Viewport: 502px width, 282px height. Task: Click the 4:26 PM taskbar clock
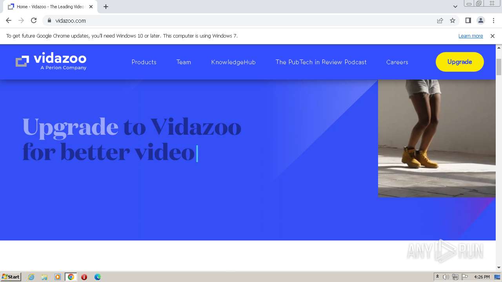[482, 277]
